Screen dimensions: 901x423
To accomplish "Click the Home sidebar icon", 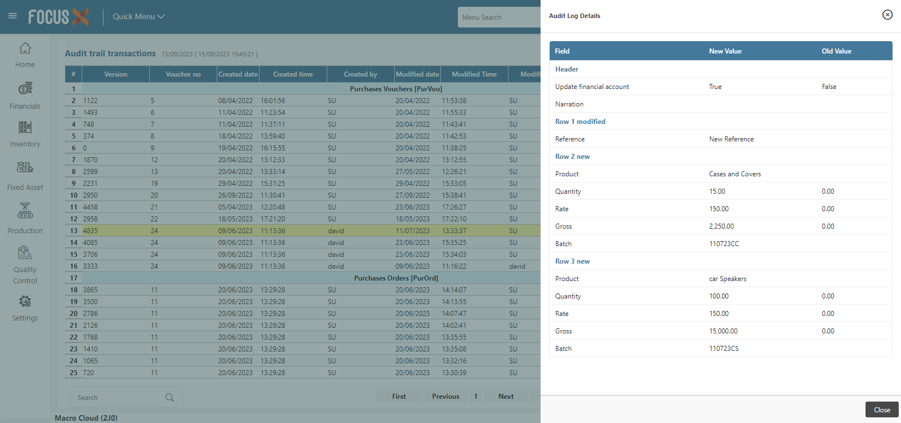I will tap(25, 48).
